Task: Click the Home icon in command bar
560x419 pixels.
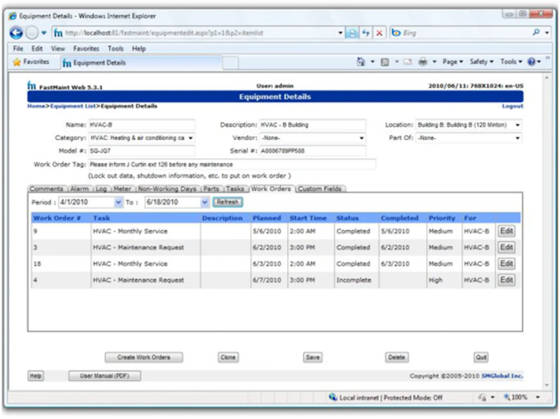Action: (x=361, y=62)
